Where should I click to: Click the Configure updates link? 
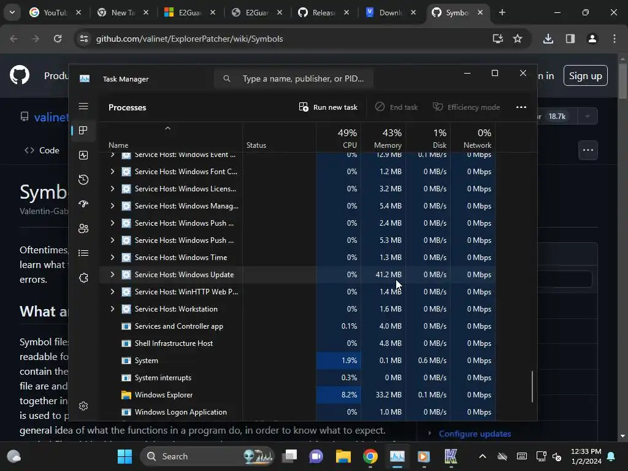(475, 434)
